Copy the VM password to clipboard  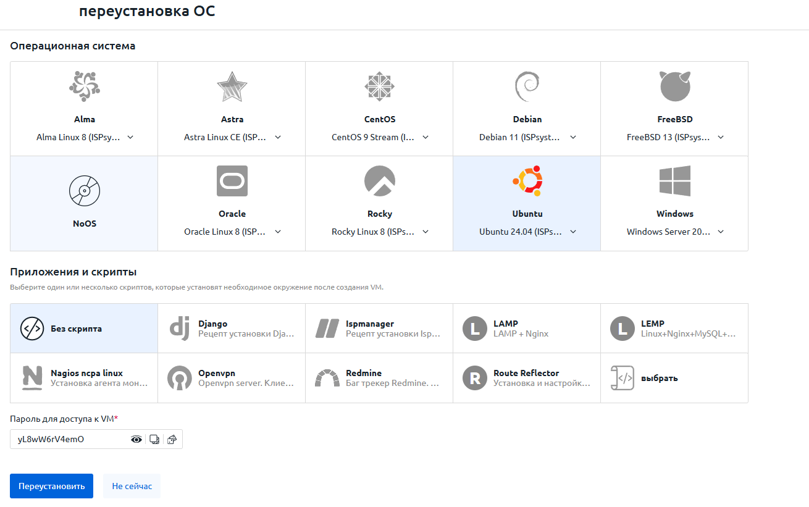tap(154, 439)
